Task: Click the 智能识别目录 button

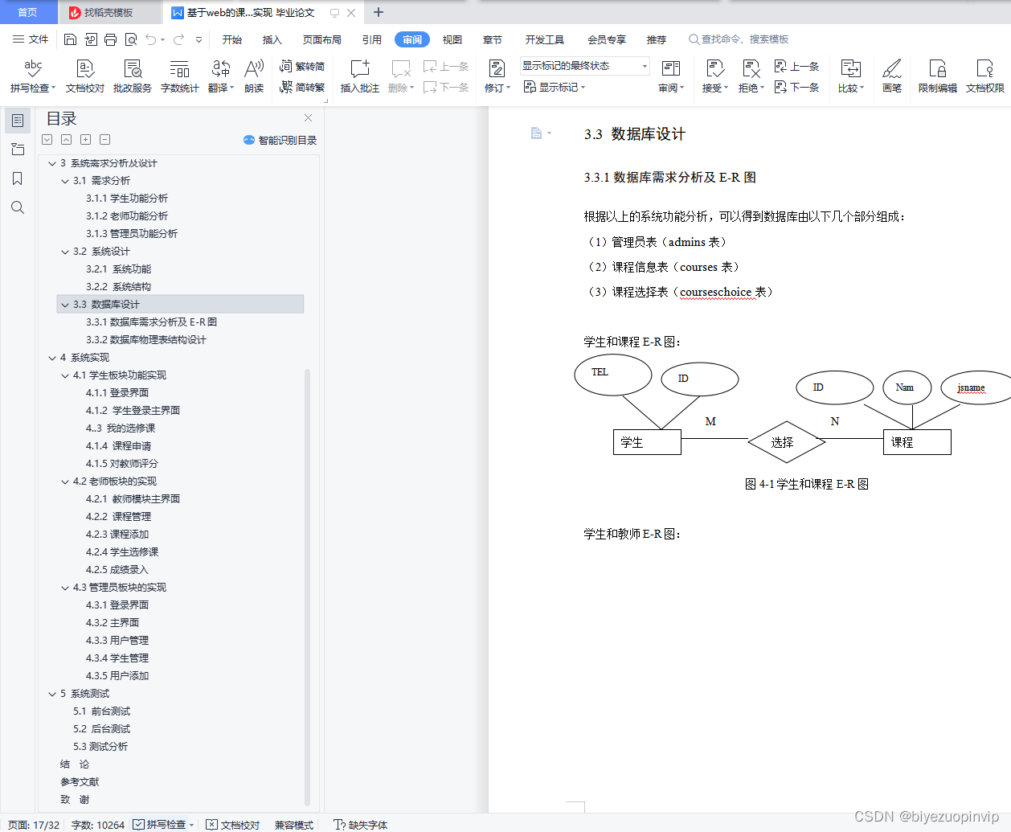Action: (x=277, y=140)
